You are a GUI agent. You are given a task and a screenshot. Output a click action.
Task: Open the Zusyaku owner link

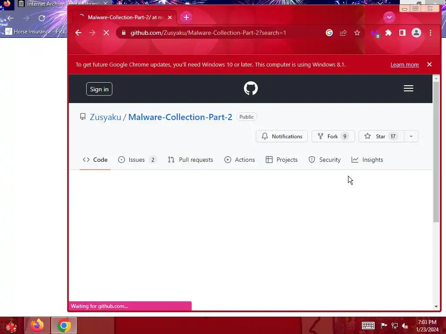pyautogui.click(x=105, y=117)
